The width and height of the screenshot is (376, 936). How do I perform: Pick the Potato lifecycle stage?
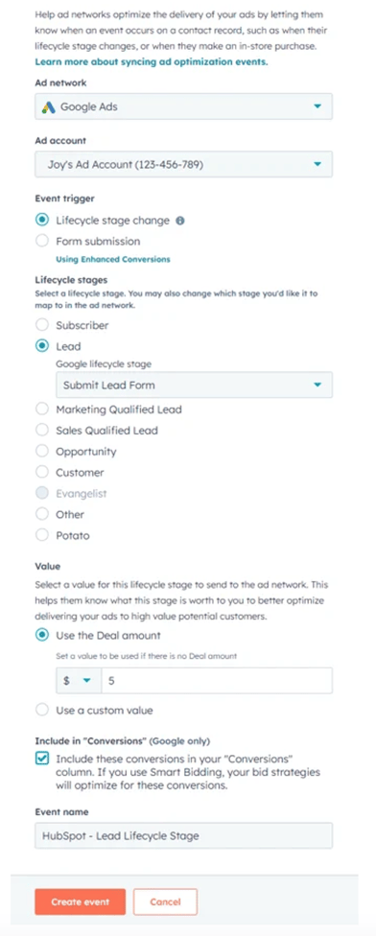coord(42,535)
